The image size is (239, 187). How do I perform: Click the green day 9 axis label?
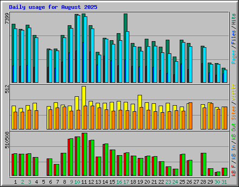71,182
